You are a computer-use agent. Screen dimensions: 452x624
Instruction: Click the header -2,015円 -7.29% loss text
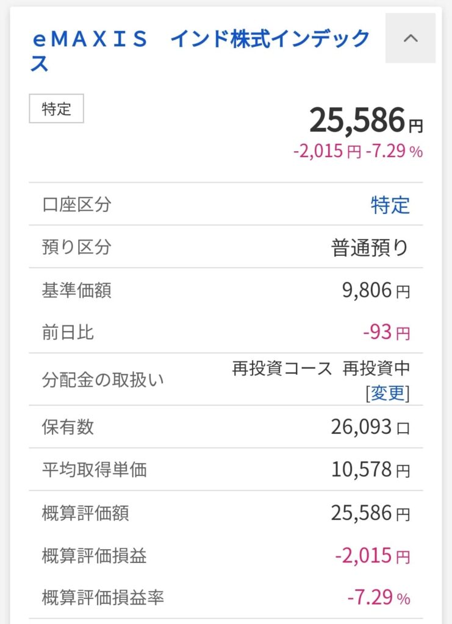[x=357, y=152]
